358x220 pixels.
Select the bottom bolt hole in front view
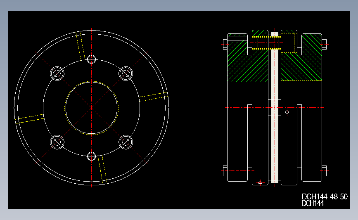tap(91, 156)
